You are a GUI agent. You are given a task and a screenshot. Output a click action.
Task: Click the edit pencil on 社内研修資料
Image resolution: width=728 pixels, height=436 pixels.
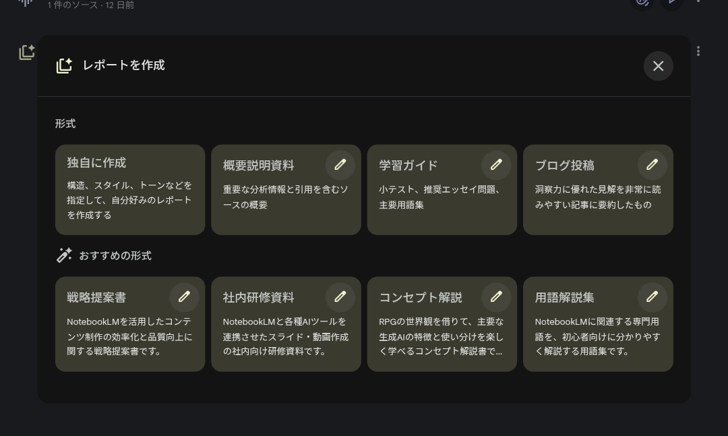340,297
